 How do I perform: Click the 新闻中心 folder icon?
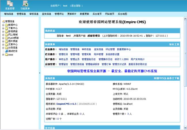click(x=6, y=25)
